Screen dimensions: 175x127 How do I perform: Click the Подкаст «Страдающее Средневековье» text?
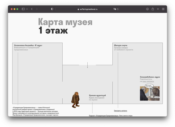(x=104, y=116)
